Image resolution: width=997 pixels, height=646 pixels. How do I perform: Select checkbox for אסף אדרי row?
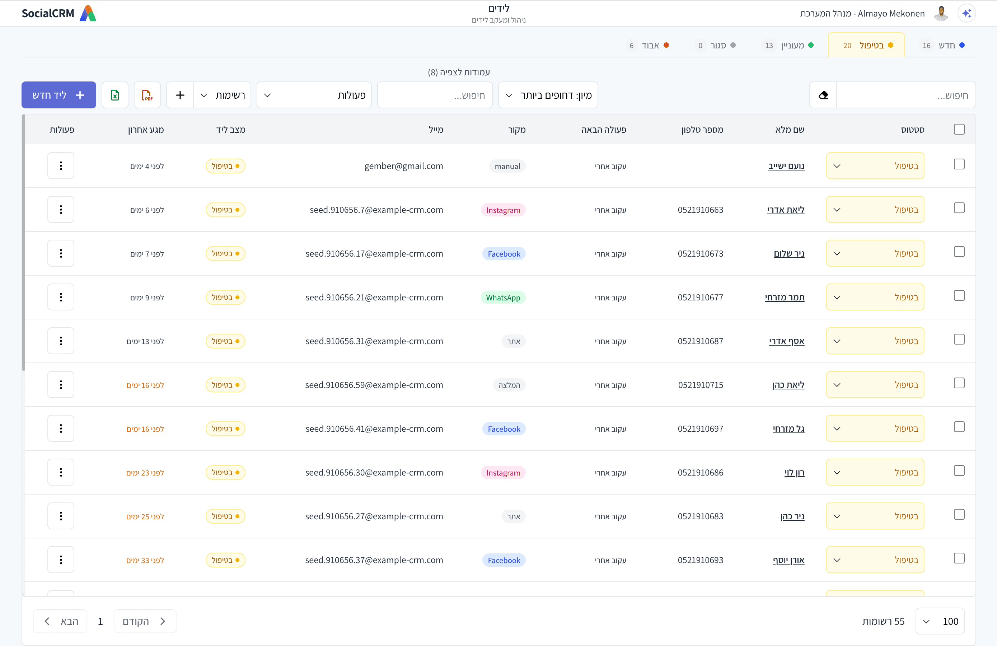tap(959, 340)
